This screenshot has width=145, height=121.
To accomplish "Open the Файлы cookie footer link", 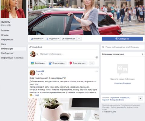I will 132,107.
